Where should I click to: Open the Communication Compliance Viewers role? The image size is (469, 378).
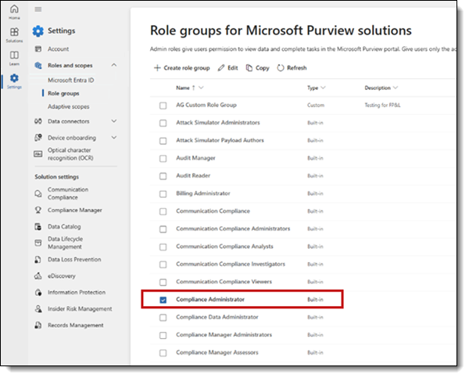coord(224,282)
